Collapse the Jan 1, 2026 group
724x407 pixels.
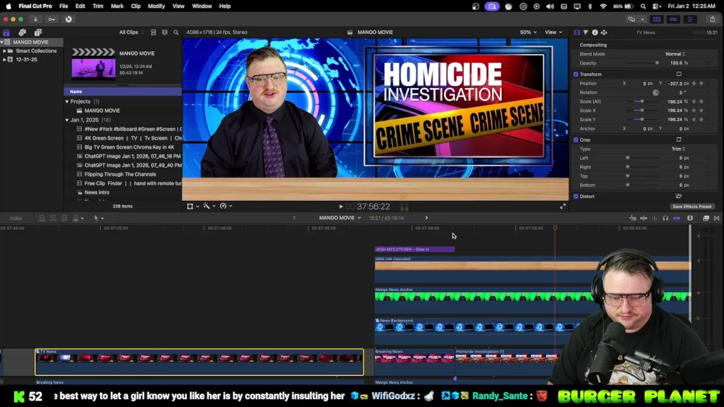67,120
